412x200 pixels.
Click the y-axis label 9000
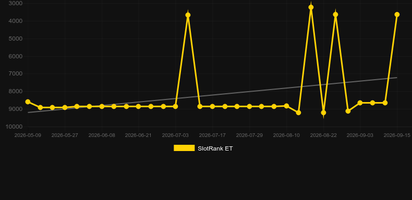coord(16,109)
